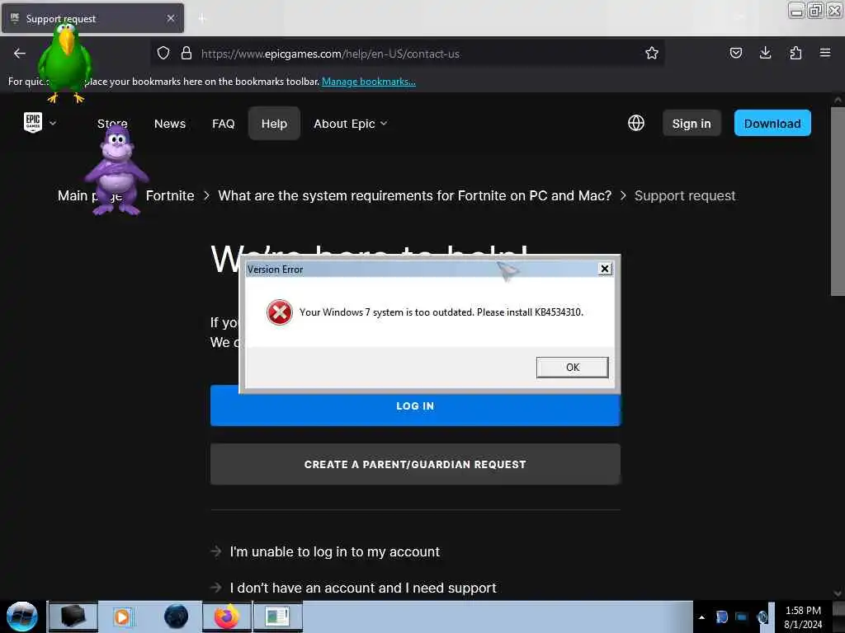The image size is (845, 633).
Task: Switch to Firefox in the taskbar
Action: tap(227, 617)
